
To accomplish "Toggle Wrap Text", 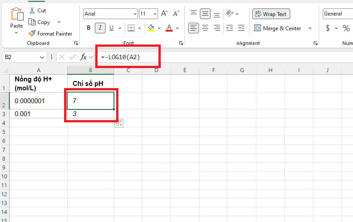I will pos(271,14).
